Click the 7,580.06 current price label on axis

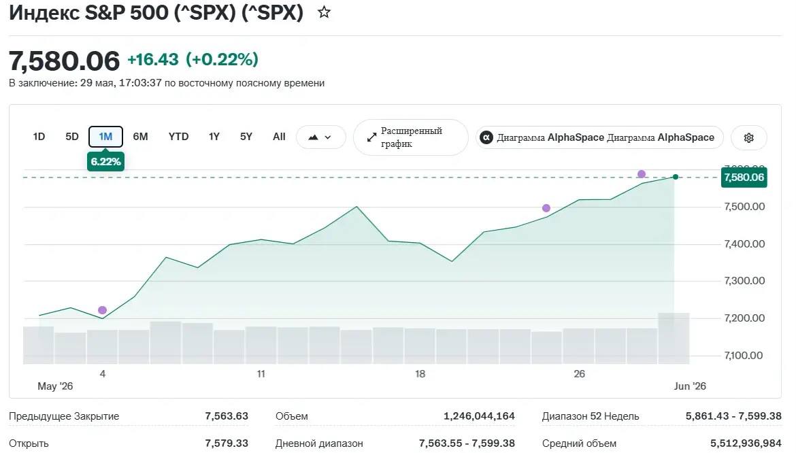(x=744, y=177)
